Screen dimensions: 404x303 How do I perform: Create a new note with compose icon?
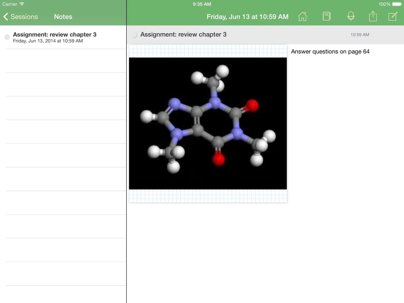393,16
